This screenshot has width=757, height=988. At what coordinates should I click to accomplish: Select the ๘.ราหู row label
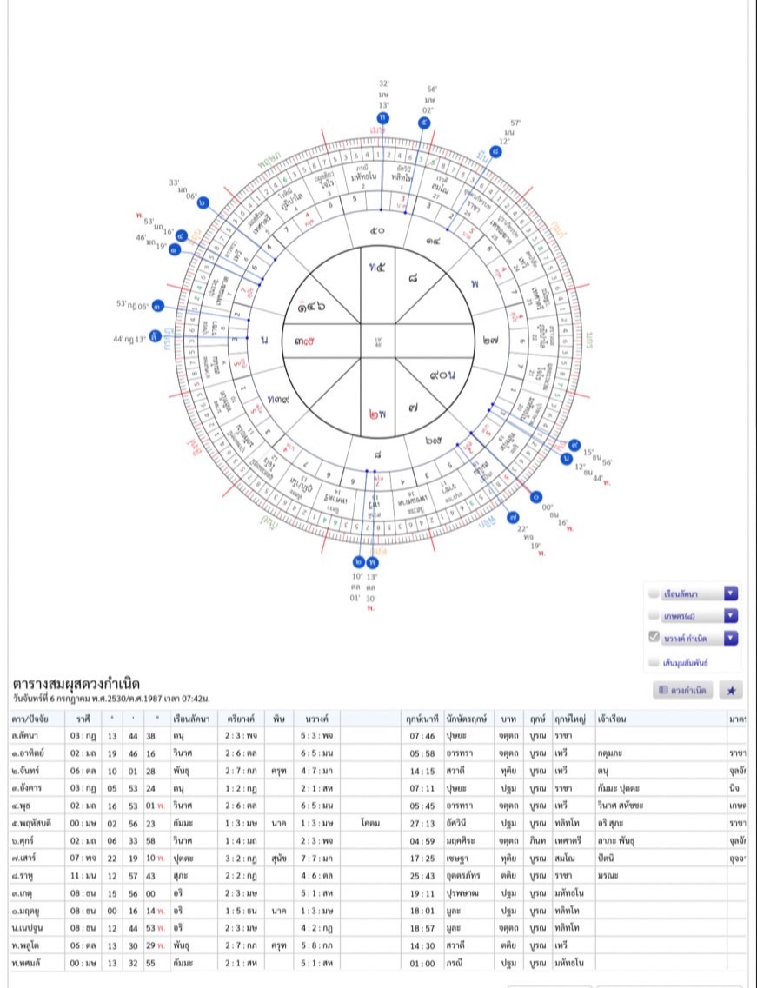(x=22, y=875)
